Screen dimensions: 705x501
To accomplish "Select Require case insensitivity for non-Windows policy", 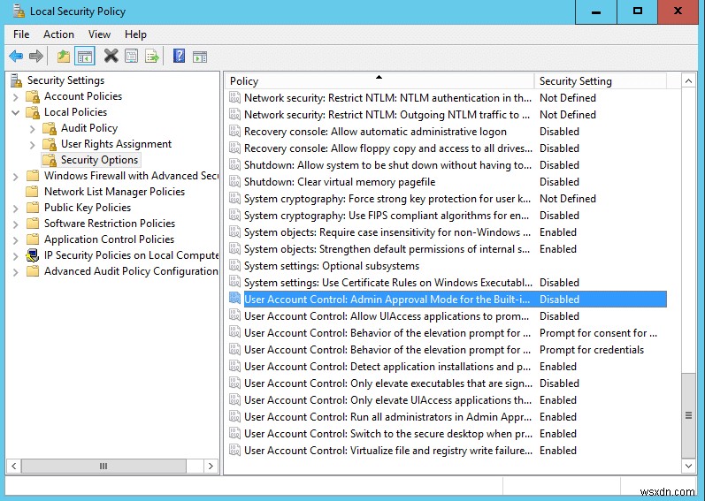I will pos(388,232).
